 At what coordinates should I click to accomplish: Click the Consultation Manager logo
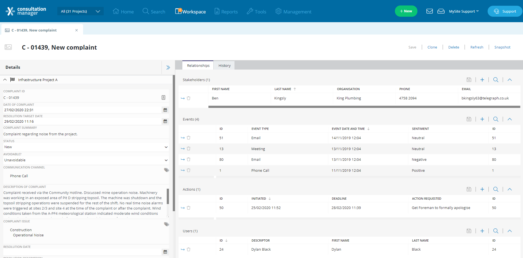click(26, 11)
